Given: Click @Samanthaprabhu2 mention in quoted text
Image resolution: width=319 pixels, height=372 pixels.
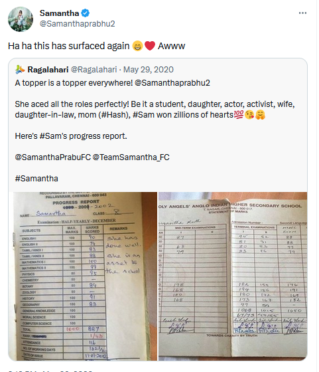Looking at the screenshot, I should coord(172,83).
